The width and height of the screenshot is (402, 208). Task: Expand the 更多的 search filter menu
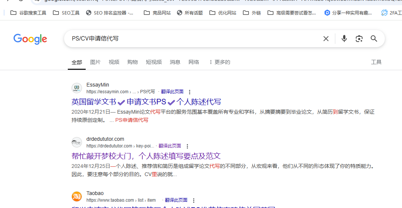[x=220, y=62]
